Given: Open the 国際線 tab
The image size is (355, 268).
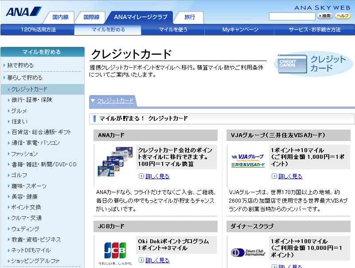Looking at the screenshot, I should pyautogui.click(x=91, y=17).
